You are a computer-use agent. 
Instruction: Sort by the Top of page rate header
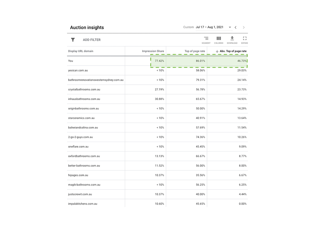point(194,51)
